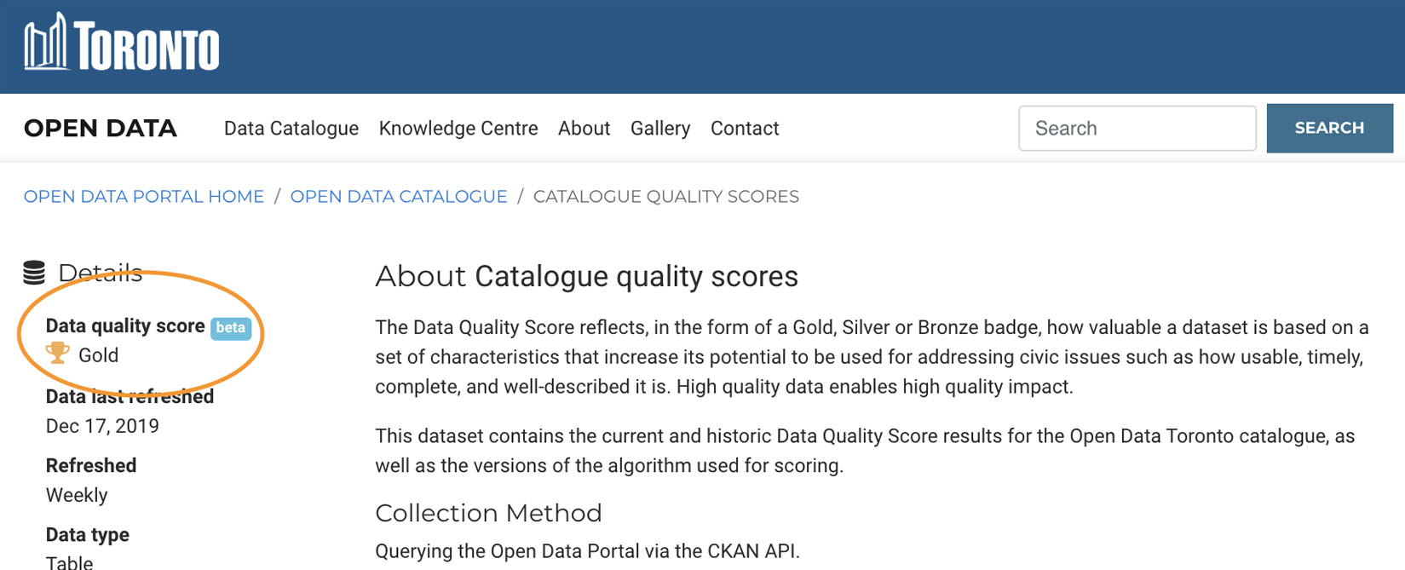The width and height of the screenshot is (1405, 570).
Task: Click the Details heading
Action: 100,273
